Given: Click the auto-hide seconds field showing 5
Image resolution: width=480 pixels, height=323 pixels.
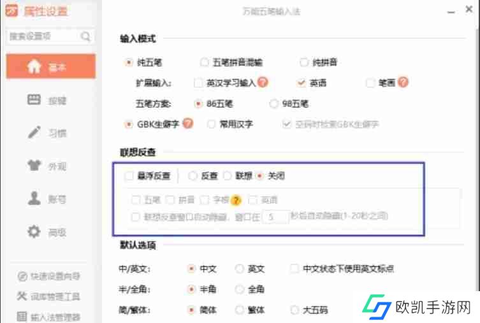Looking at the screenshot, I should (x=276, y=217).
